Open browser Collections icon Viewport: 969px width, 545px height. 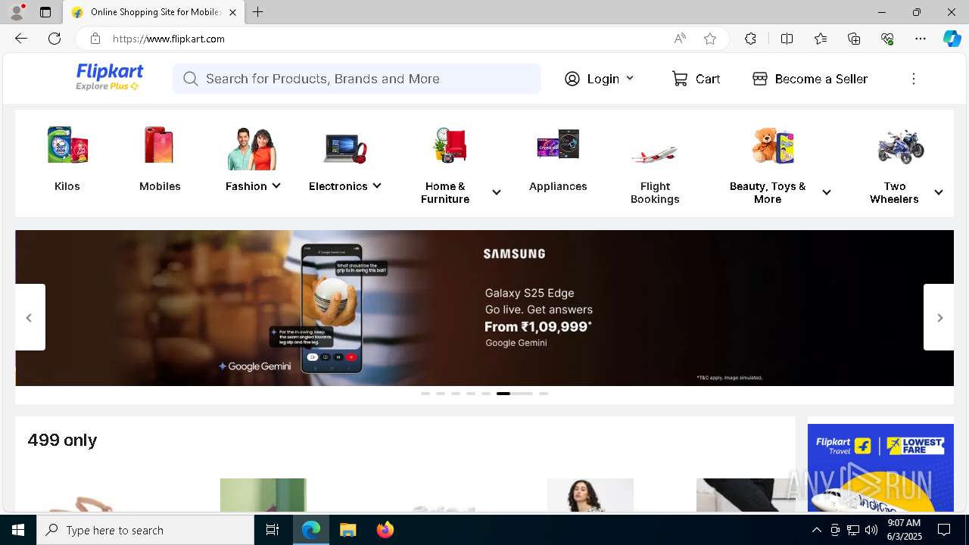854,39
